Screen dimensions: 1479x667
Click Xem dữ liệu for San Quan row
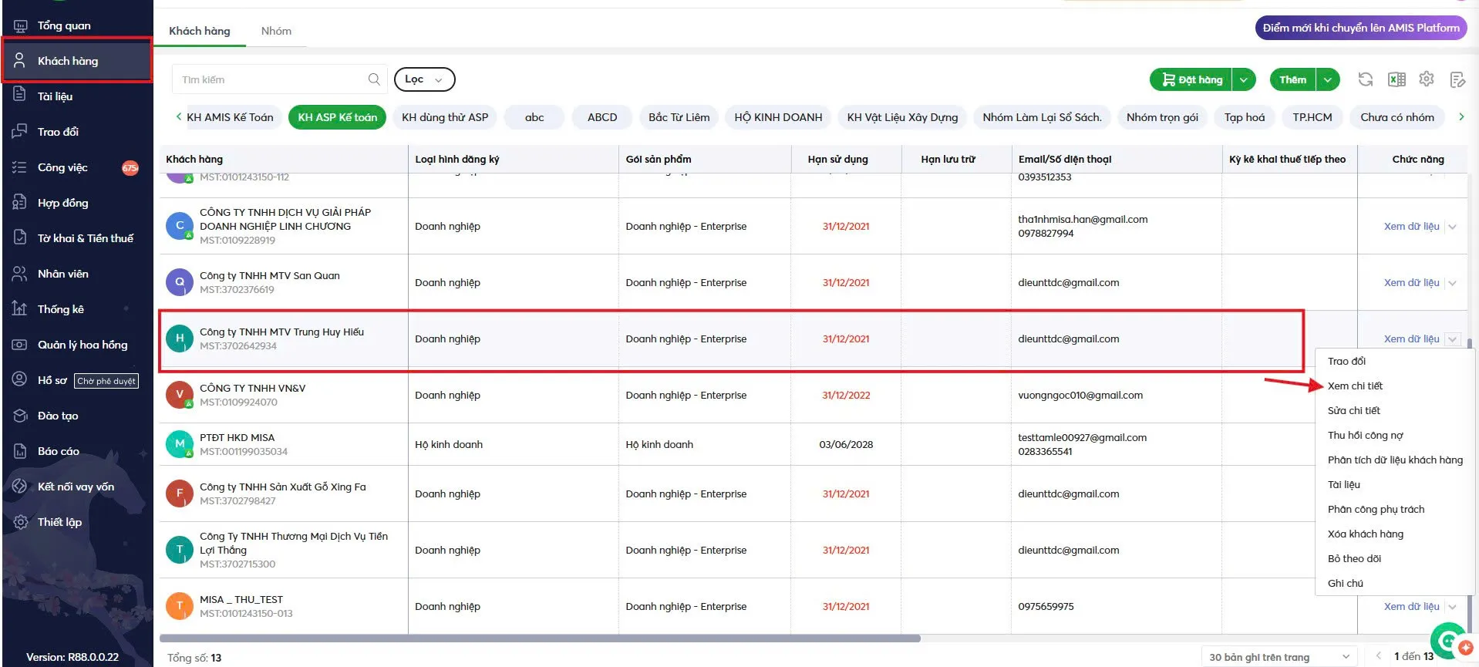pos(1411,283)
